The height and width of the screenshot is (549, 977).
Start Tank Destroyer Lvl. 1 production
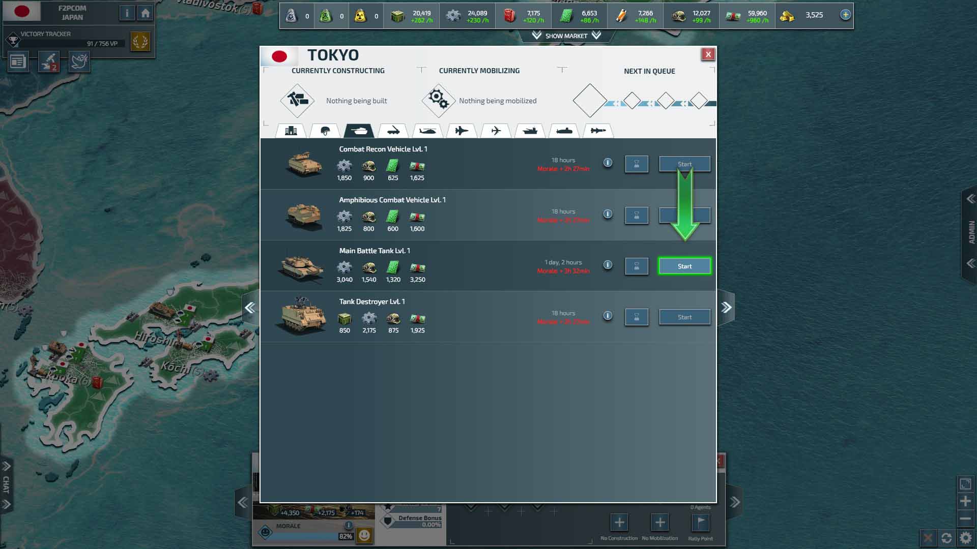click(684, 317)
